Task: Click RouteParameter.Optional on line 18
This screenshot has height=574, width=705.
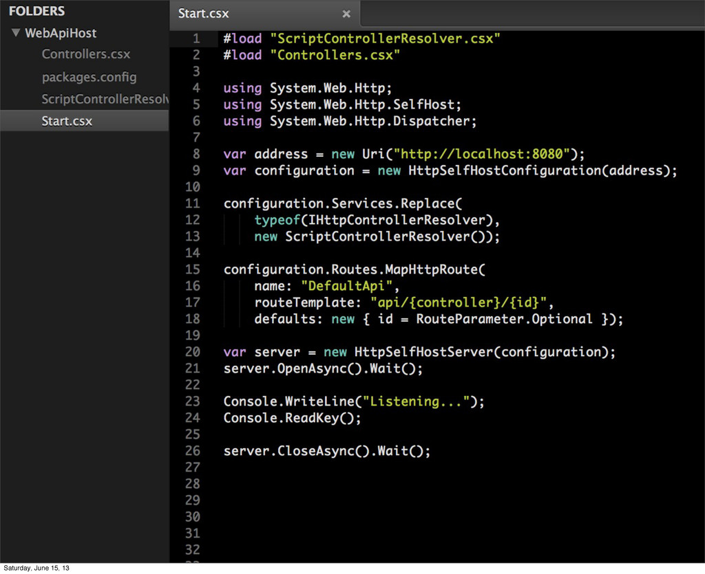Action: pyautogui.click(x=504, y=319)
